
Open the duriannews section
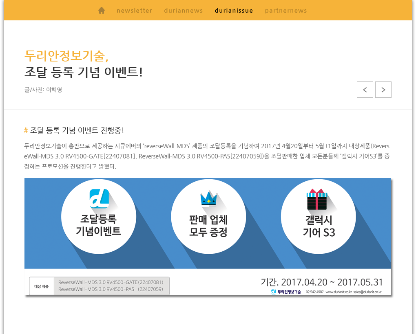point(184,11)
